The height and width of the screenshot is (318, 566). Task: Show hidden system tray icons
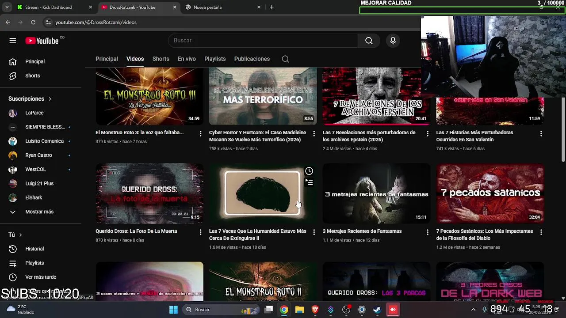point(473,310)
